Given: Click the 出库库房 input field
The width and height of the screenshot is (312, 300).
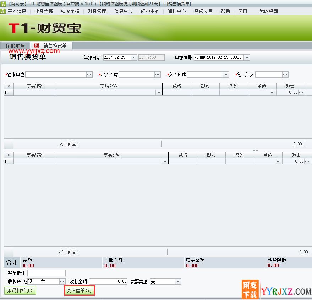Looking at the screenshot, I should pos(137,75).
